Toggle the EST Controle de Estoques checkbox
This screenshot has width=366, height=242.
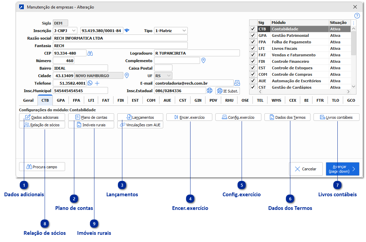click(x=253, y=68)
